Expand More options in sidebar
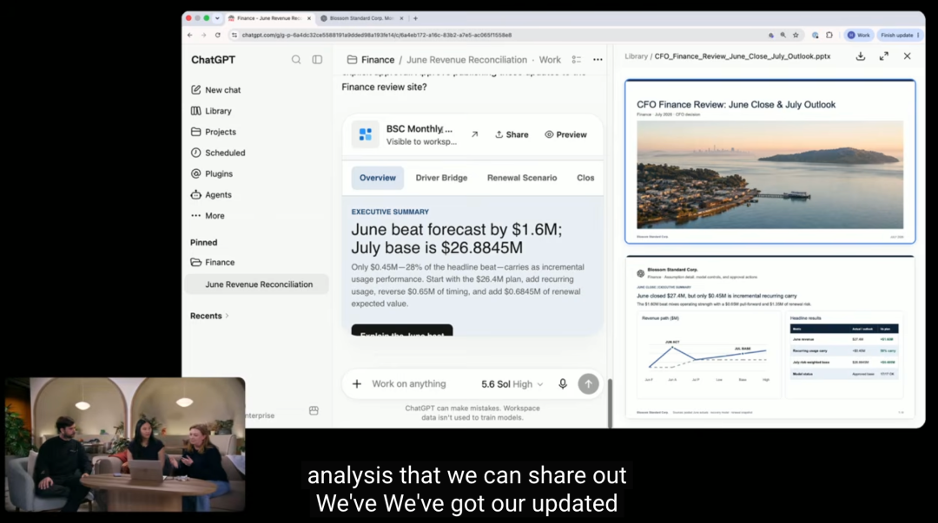This screenshot has width=938, height=523. [208, 216]
